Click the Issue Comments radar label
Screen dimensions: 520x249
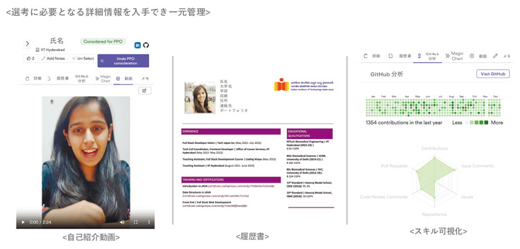tap(477, 166)
